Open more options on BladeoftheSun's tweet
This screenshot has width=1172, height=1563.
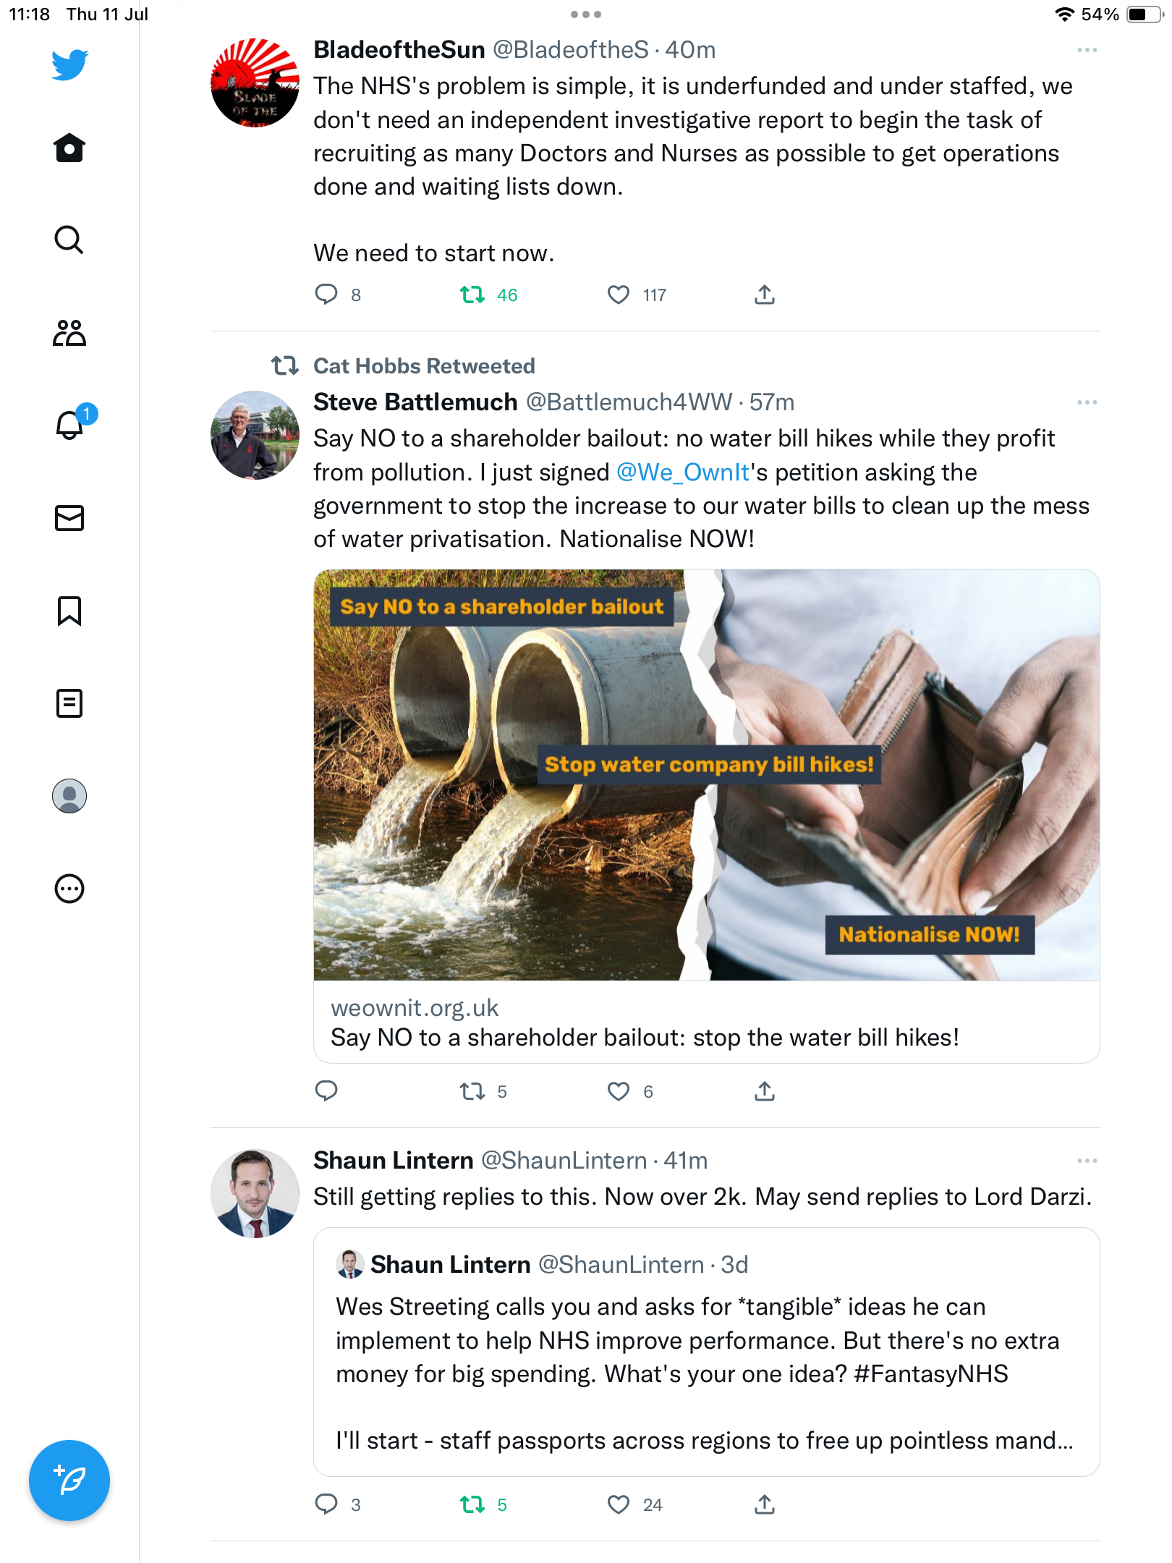[x=1087, y=50]
